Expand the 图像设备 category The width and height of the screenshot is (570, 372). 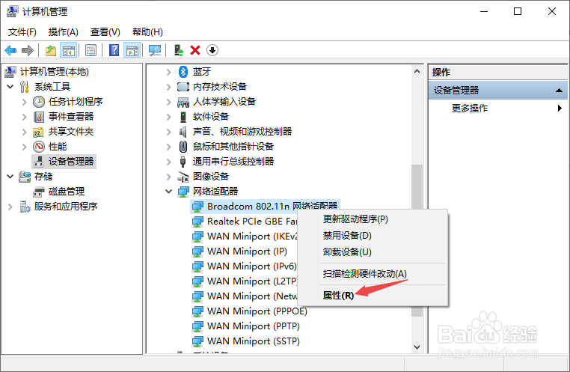tap(168, 177)
